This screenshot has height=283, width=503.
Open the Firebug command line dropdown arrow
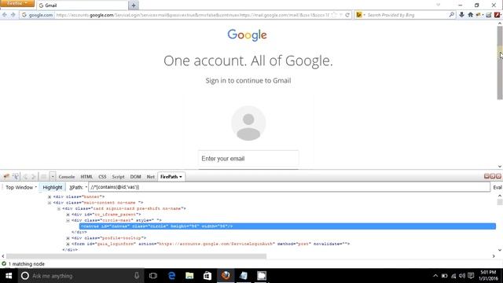(53, 176)
